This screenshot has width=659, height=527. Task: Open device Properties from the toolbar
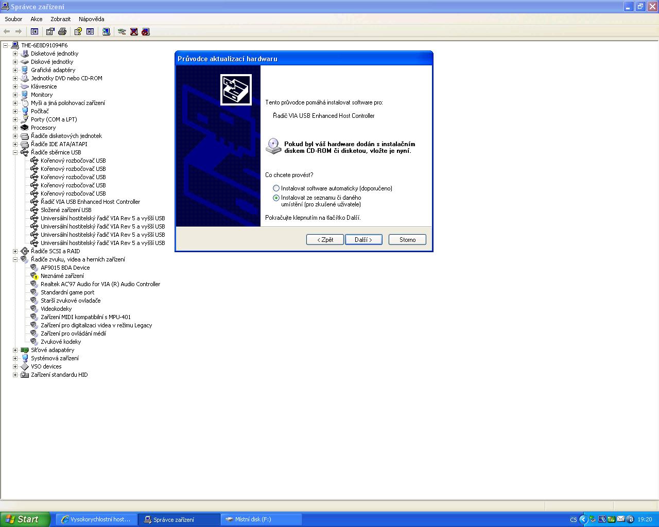click(50, 31)
